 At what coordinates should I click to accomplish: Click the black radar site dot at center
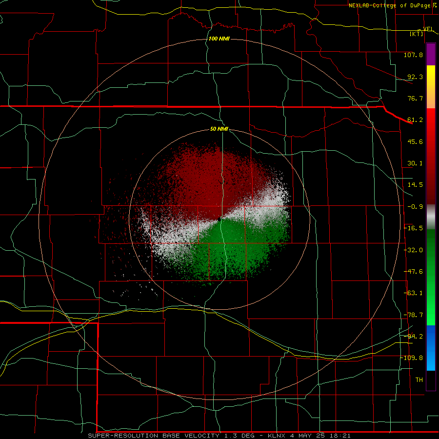(x=219, y=219)
